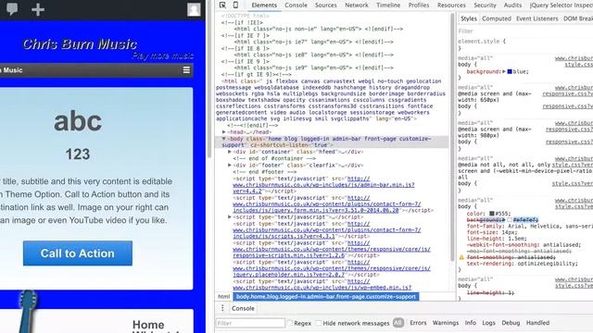This screenshot has height=333, width=593.
Task: Select the Event Listeners sidebar tab
Action: tap(537, 18)
